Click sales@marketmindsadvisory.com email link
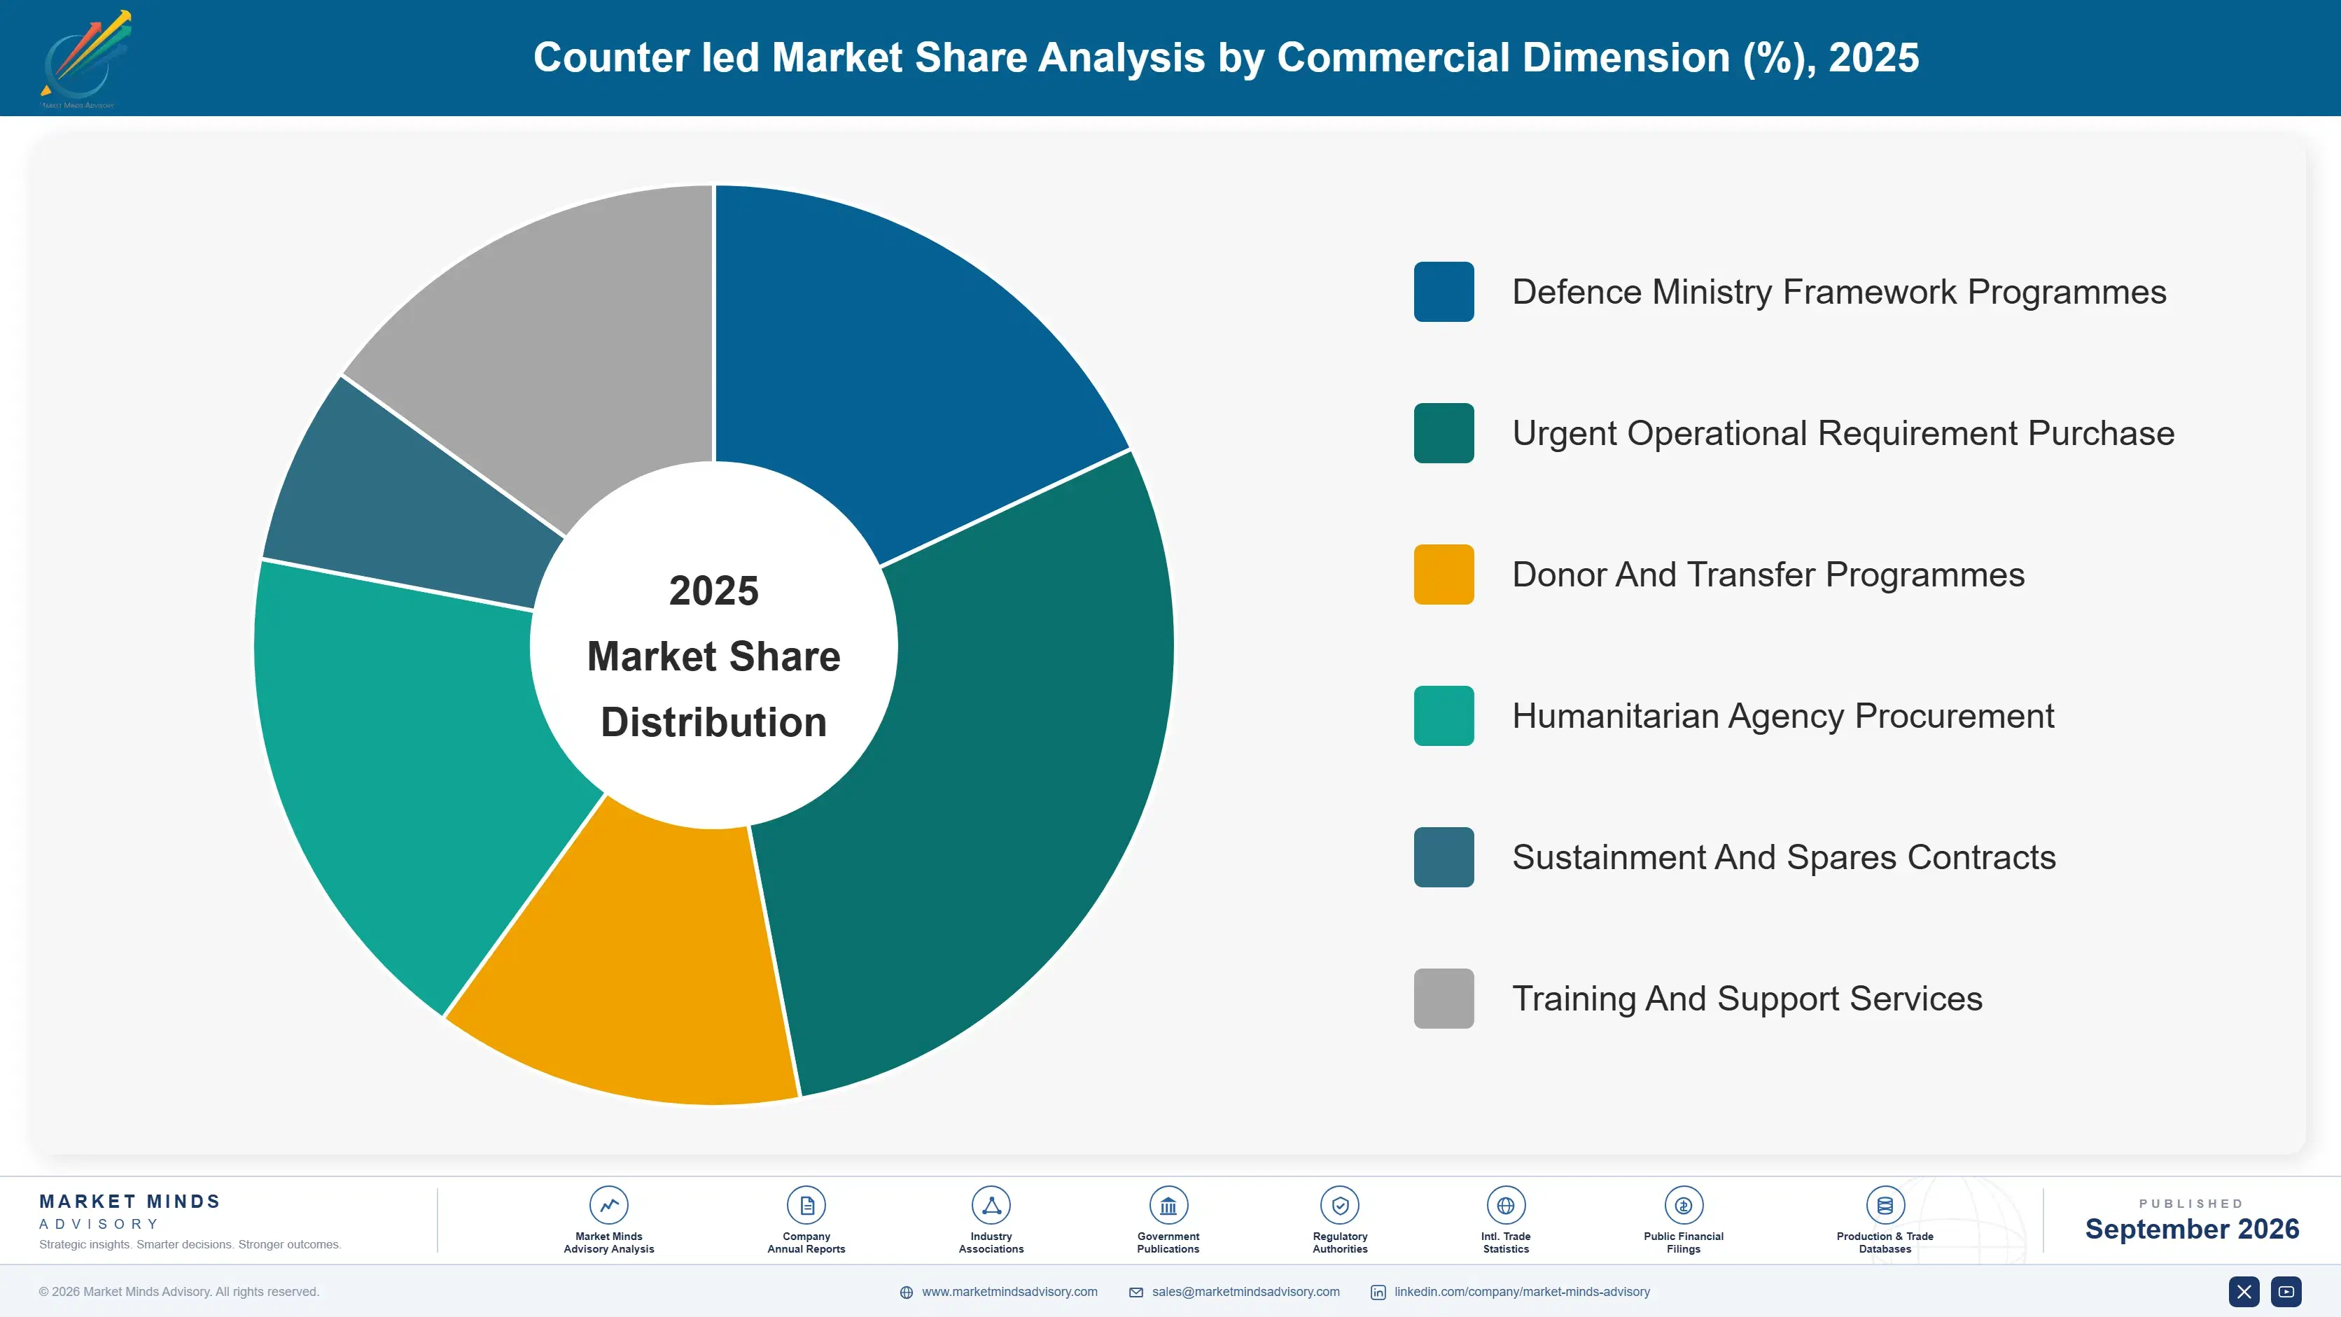Image resolution: width=2341 pixels, height=1317 pixels. pyautogui.click(x=1246, y=1292)
